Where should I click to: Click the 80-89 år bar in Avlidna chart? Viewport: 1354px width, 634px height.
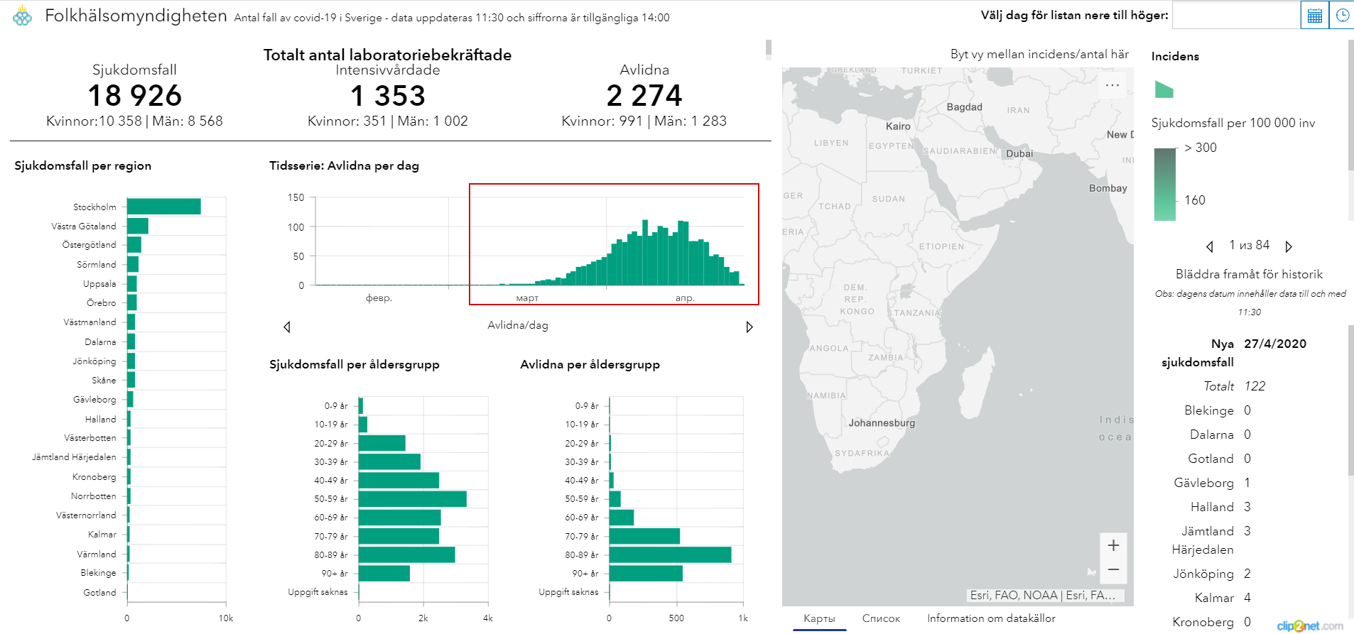coord(669,554)
